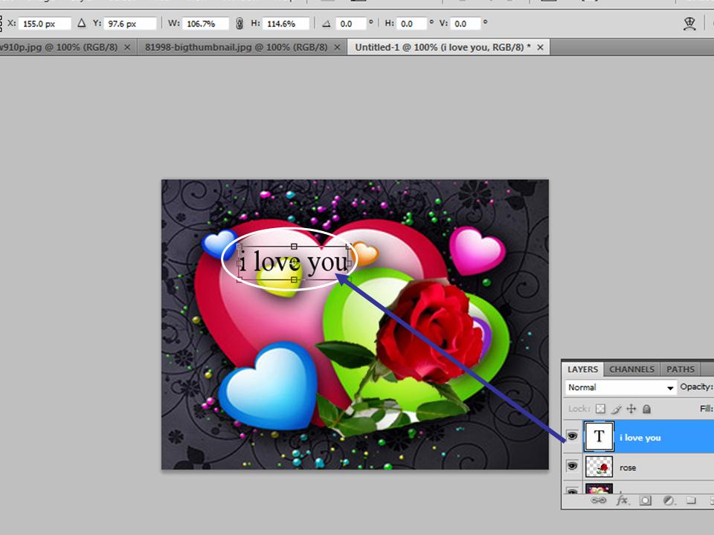Create new adjustment layer half-circle icon
The width and height of the screenshot is (714, 535).
pyautogui.click(x=669, y=500)
